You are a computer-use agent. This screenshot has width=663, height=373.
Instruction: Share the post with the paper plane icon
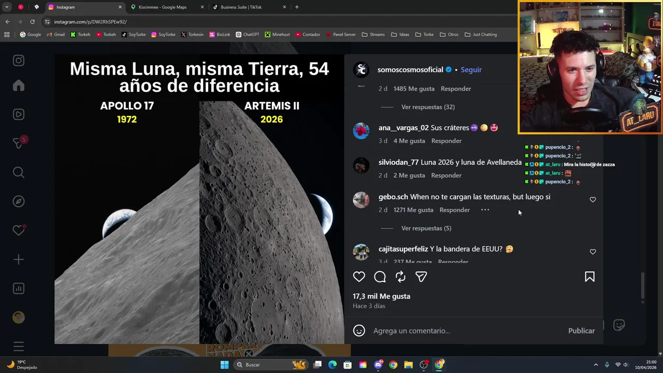coord(421,277)
